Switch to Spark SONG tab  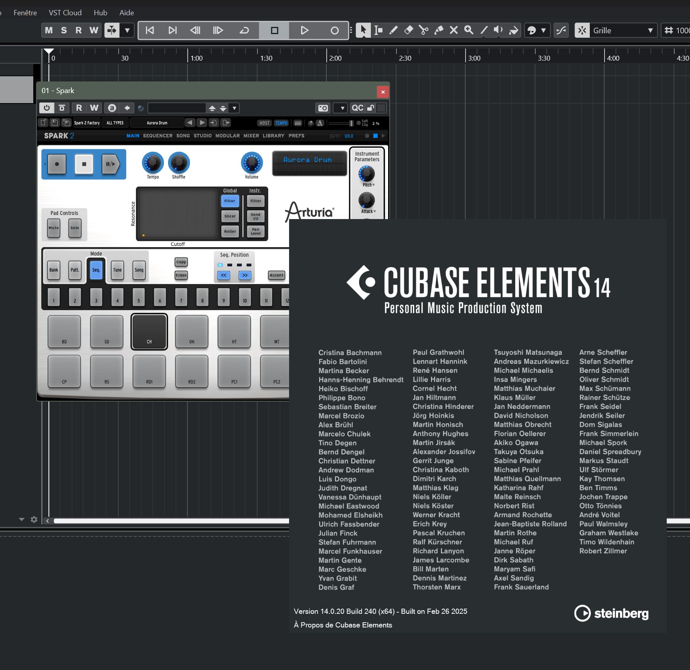[x=183, y=136]
